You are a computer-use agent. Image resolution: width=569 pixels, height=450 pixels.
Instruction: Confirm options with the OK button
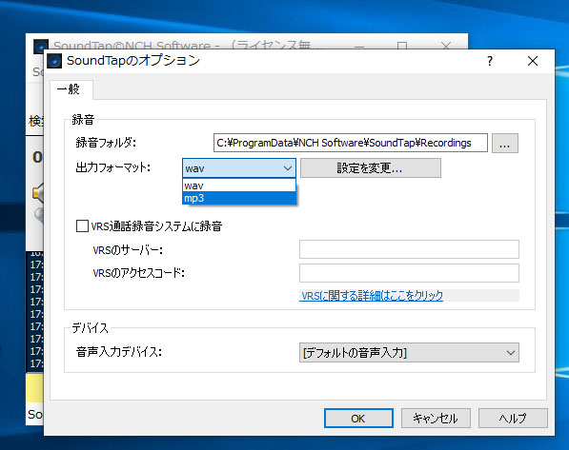click(358, 419)
